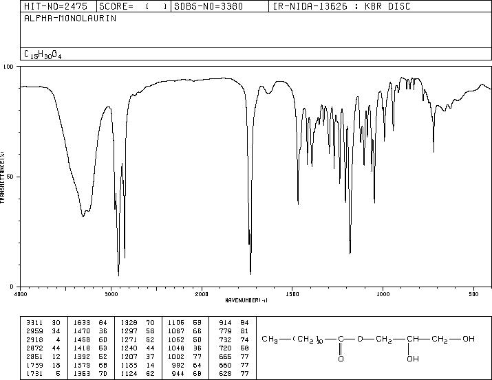Select the IR-NIDA-13626 : KBR DISC label
Screen dimensions: 492x380
point(341,6)
